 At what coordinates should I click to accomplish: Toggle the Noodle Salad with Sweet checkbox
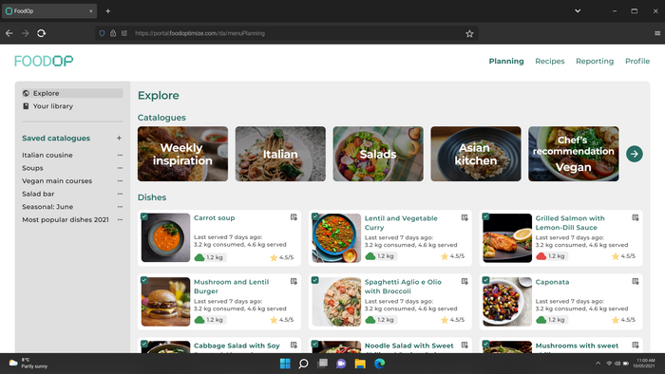pyautogui.click(x=315, y=344)
